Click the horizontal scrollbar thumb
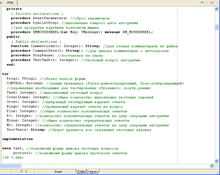Screen dimensions: 220x175 tap(11, 165)
